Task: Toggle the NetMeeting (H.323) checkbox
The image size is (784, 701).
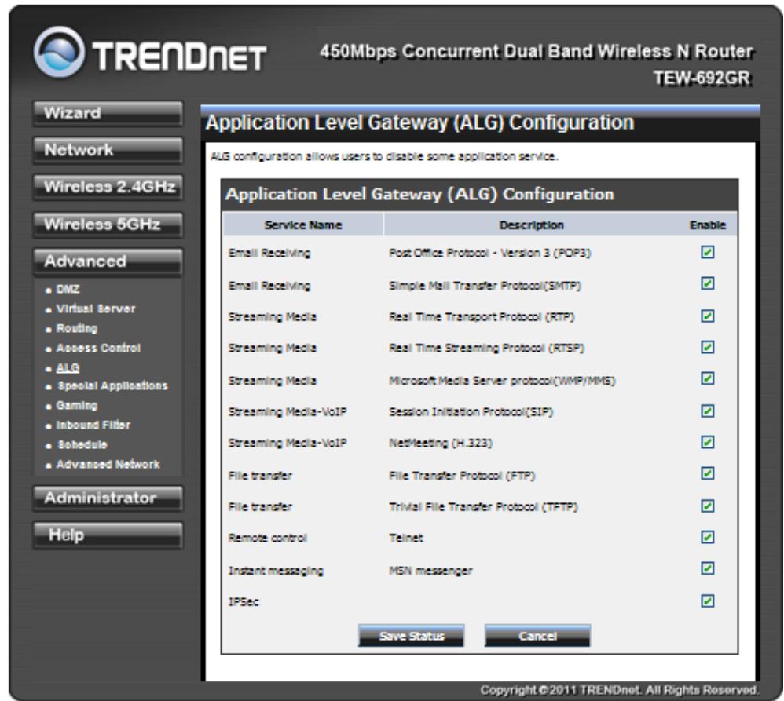Action: 707,442
